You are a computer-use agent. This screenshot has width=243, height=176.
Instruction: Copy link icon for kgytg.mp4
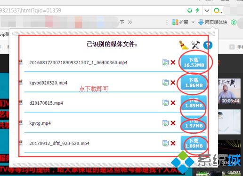coord(165,123)
